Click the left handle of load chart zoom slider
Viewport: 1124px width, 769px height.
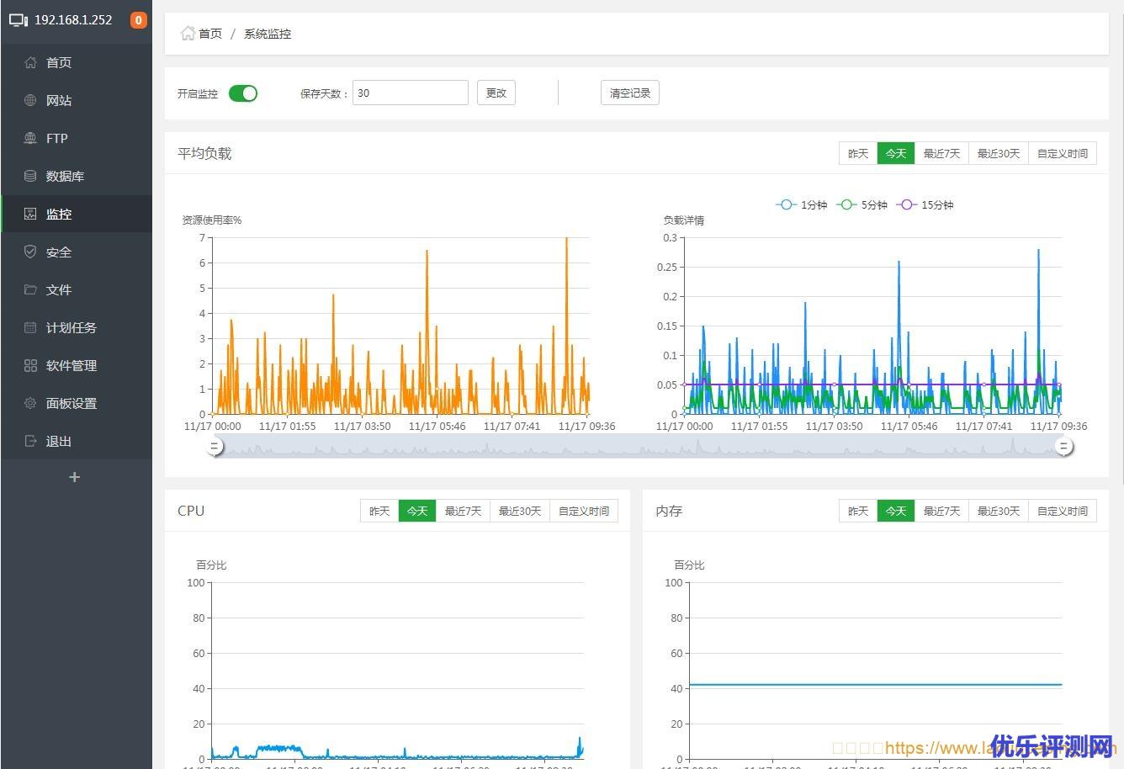coord(215,446)
